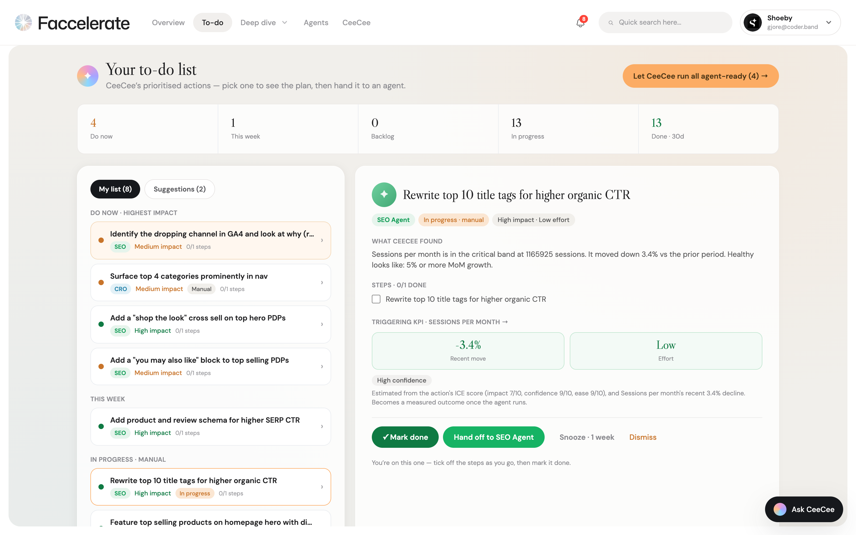Filter by the In progress stat card
Viewport: 856px width, 535px height.
point(568,129)
